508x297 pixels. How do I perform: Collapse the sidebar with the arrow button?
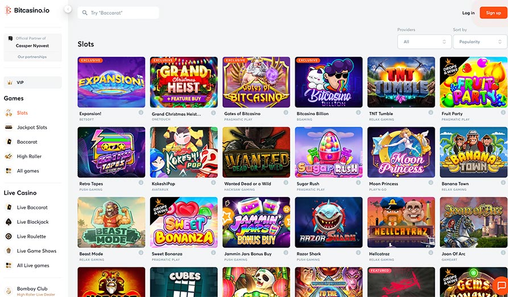coord(68,9)
